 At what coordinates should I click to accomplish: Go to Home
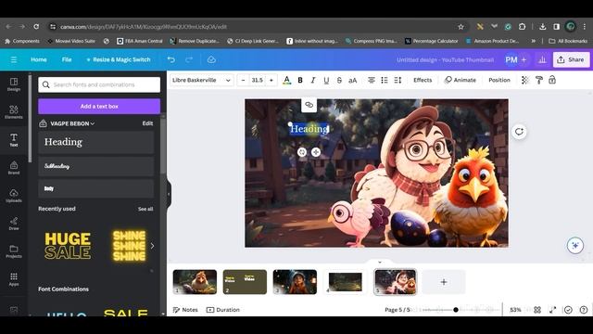(x=39, y=59)
